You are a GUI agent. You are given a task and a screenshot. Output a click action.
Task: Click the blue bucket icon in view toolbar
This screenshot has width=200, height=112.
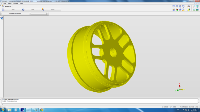[180, 6]
